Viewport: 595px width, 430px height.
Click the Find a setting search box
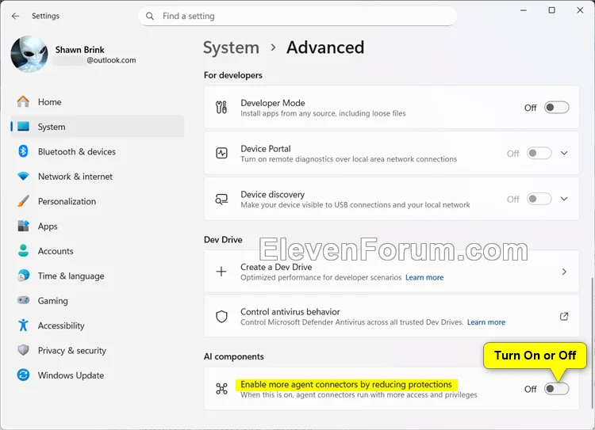297,17
